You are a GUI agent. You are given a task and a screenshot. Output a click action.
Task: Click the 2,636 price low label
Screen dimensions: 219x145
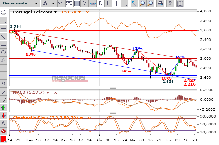tap(168, 82)
